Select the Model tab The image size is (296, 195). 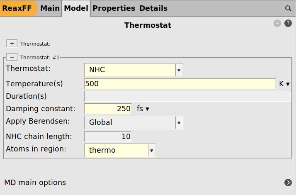[x=76, y=8]
